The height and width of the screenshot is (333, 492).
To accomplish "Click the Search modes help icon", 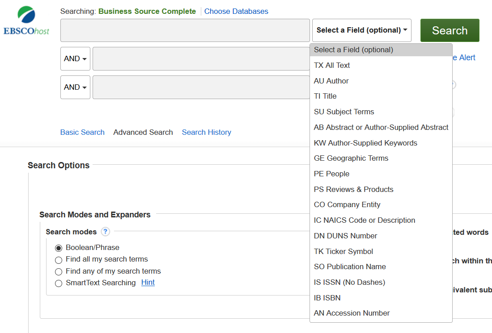I will 105,232.
